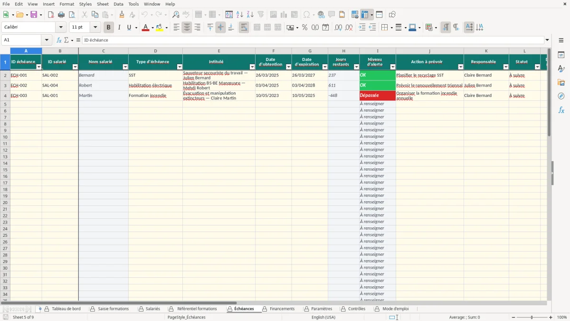Click Delete Decimal Place icon

tap(349, 28)
